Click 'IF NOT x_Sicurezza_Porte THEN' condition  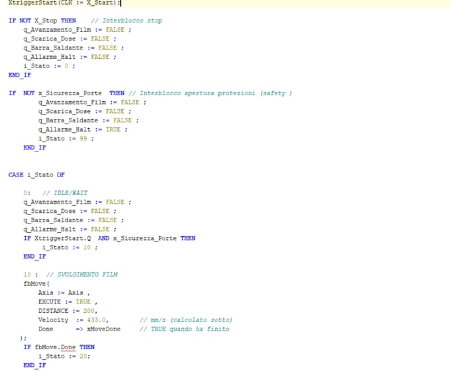pyautogui.click(x=67, y=93)
